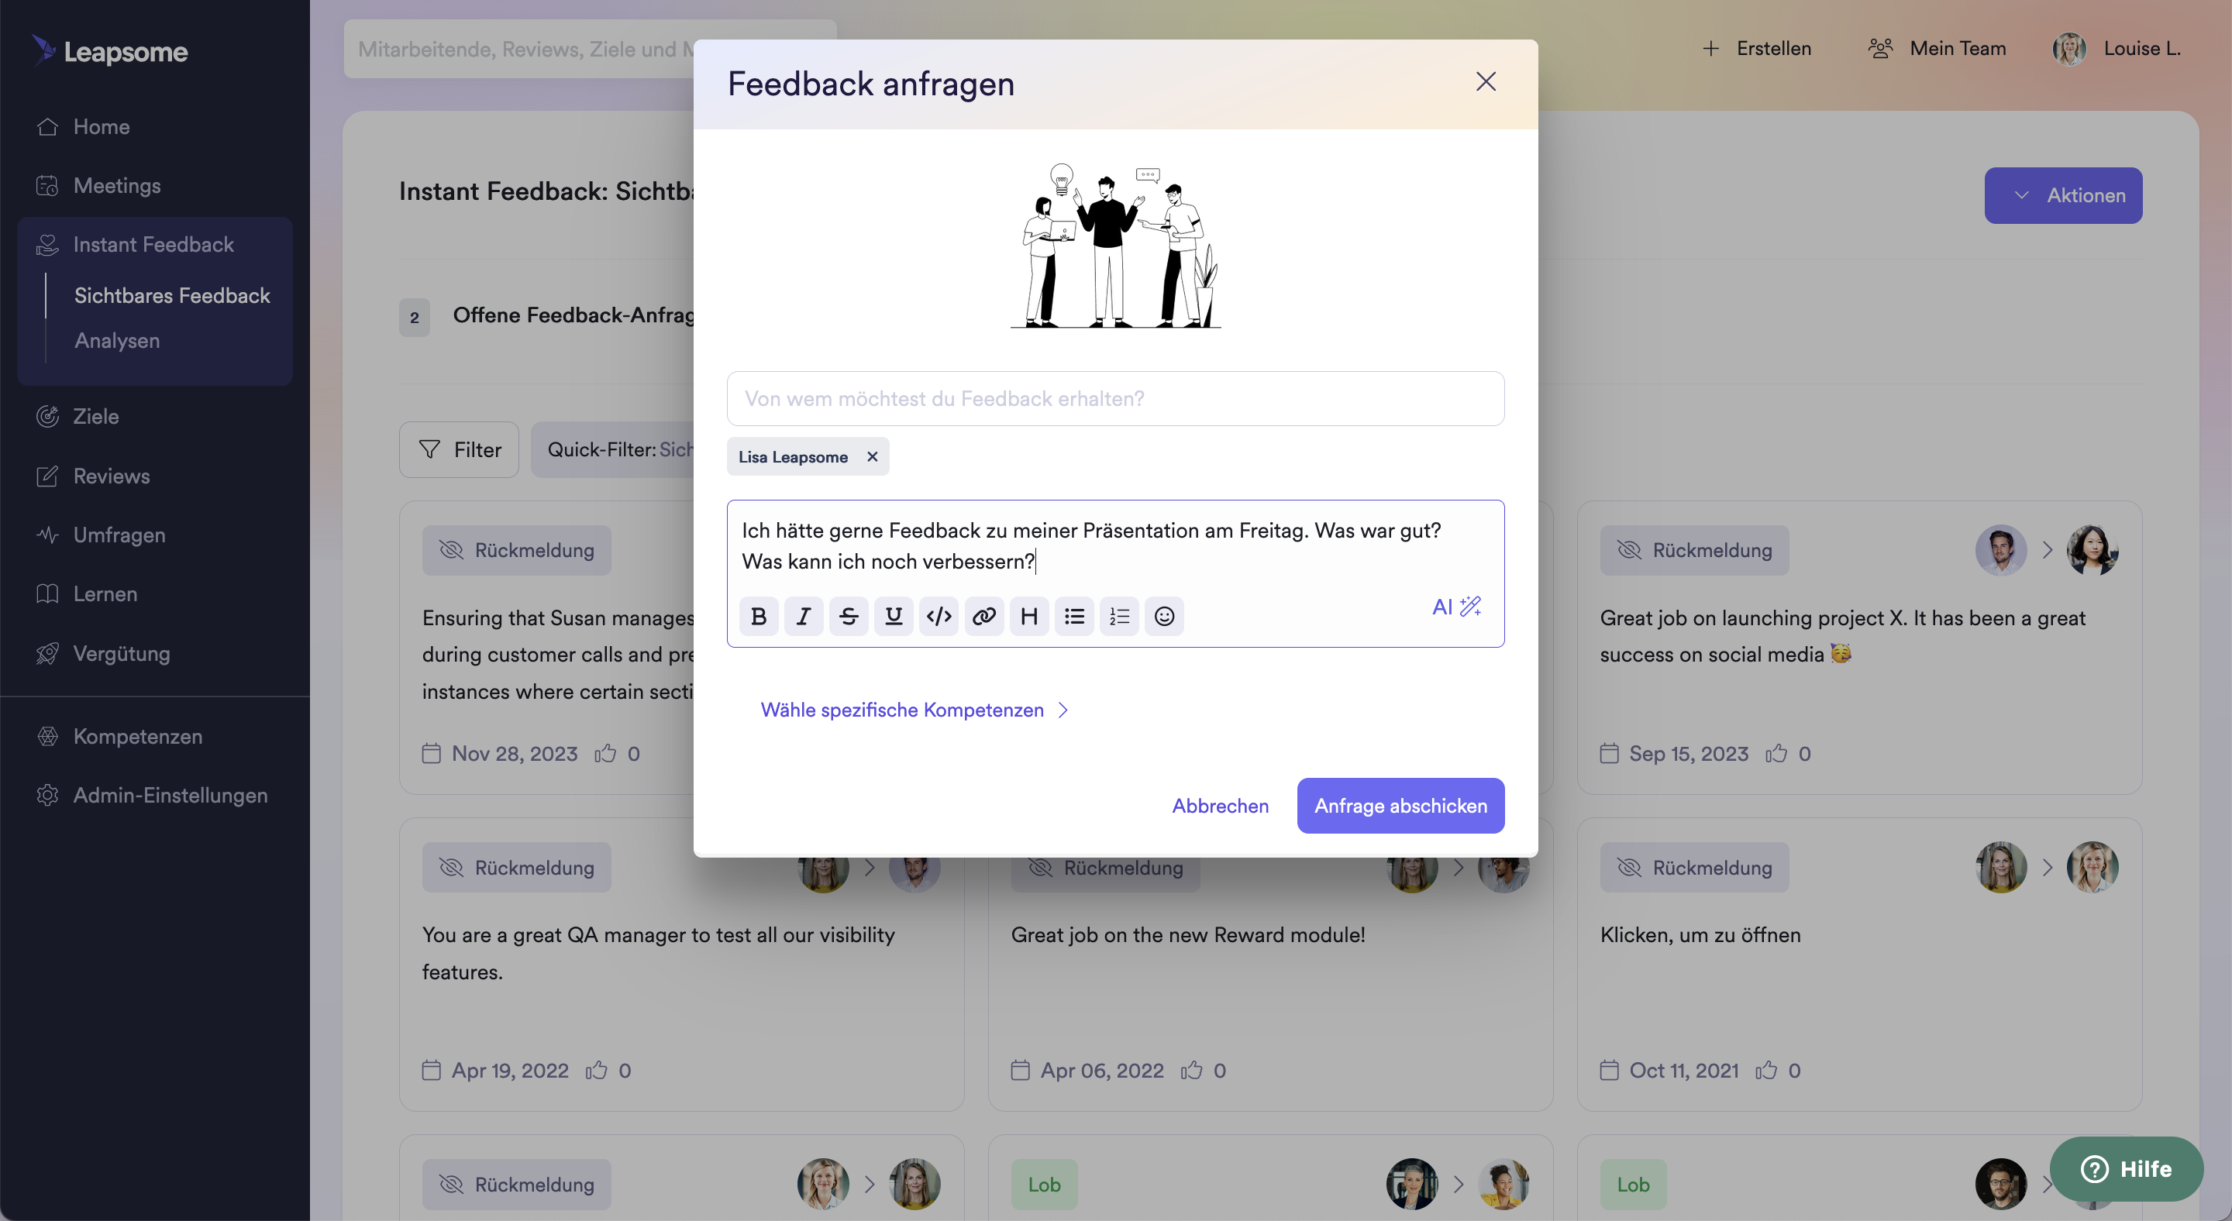Toggle underline formatting
Viewport: 2232px width, 1221px height.
click(894, 616)
